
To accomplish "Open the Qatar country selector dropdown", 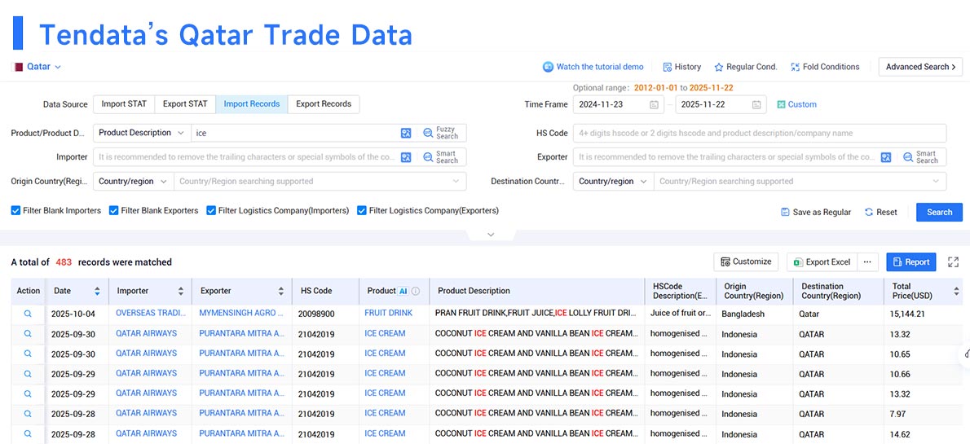I will (x=37, y=67).
